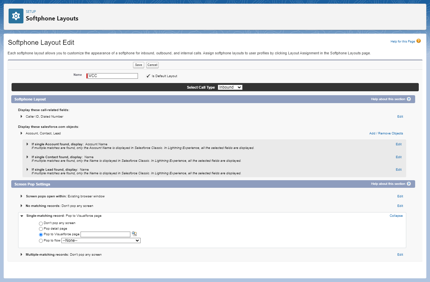The height and width of the screenshot is (282, 430).
Task: Click Edit for Screen pops open within
Action: click(x=400, y=196)
